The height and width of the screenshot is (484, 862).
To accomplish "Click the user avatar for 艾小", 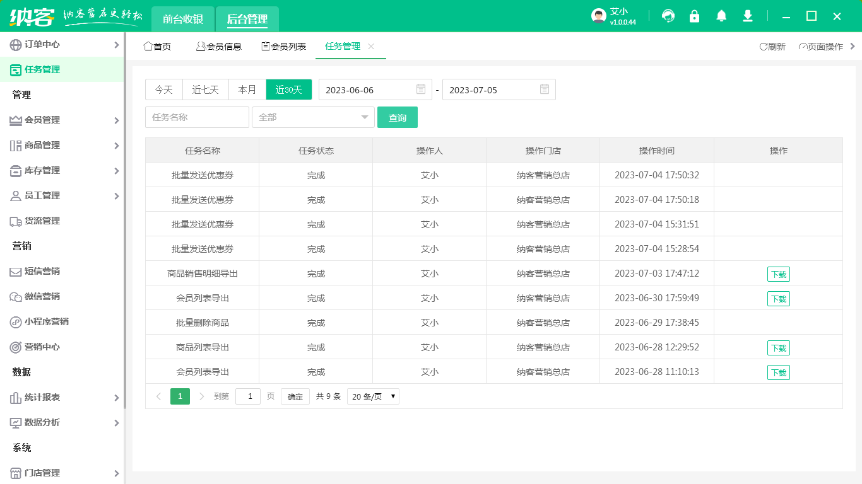I will [599, 16].
